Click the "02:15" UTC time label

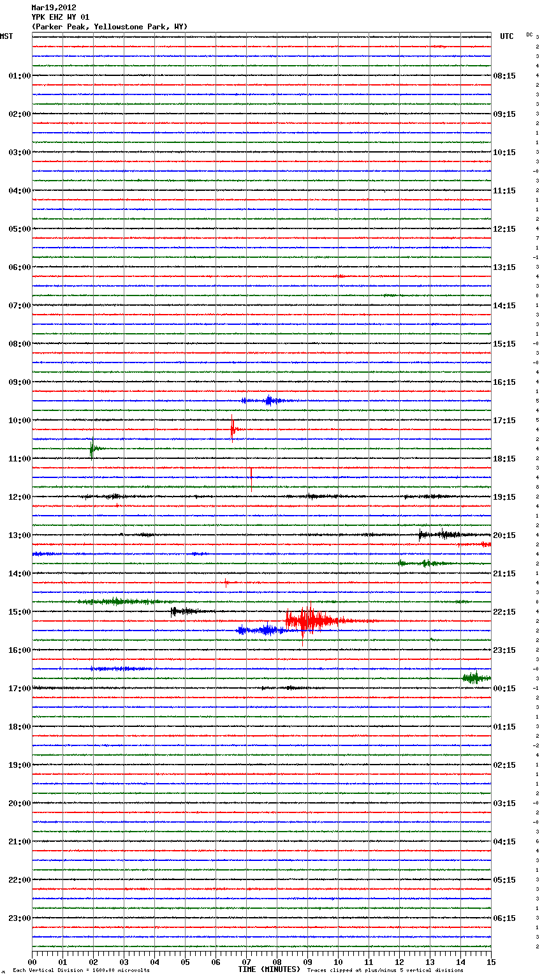504,765
